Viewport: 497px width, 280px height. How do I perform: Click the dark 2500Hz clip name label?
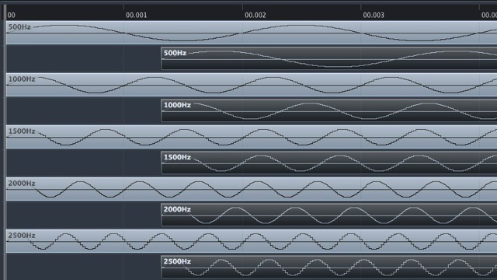tap(177, 261)
